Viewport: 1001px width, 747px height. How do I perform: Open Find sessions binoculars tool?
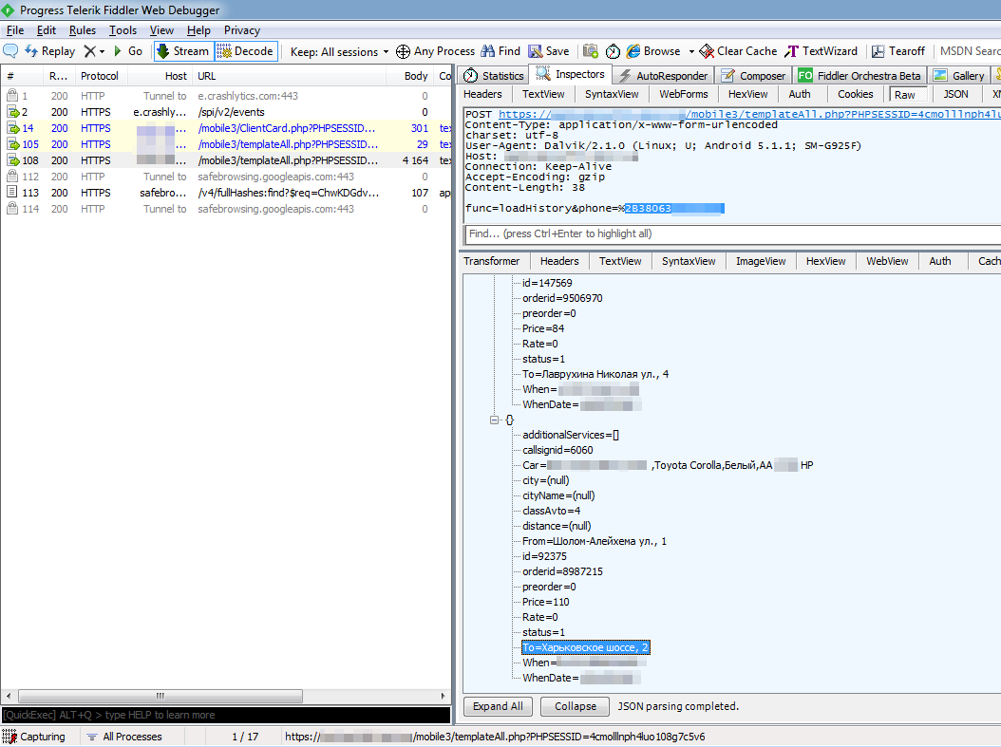501,51
